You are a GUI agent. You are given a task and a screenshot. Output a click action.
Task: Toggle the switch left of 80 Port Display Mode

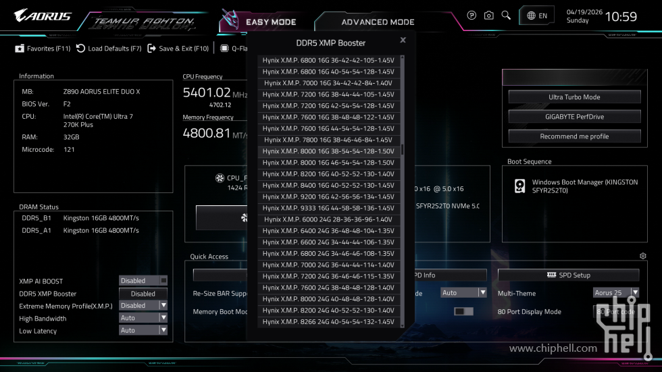[463, 311]
